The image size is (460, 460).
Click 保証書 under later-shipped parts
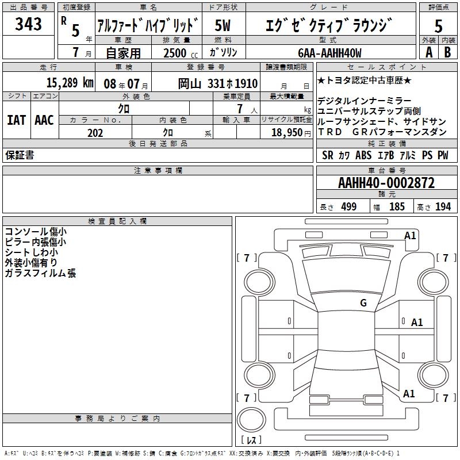coord(20,155)
